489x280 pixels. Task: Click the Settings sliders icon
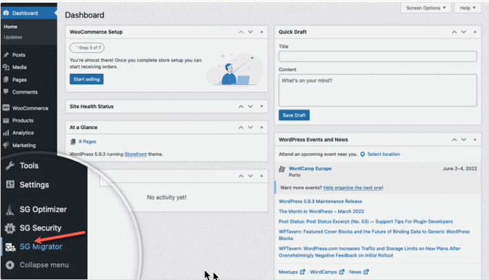point(10,184)
